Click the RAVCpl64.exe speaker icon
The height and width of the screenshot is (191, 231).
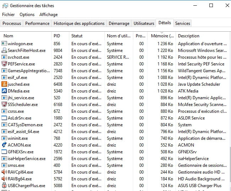tap(4, 172)
